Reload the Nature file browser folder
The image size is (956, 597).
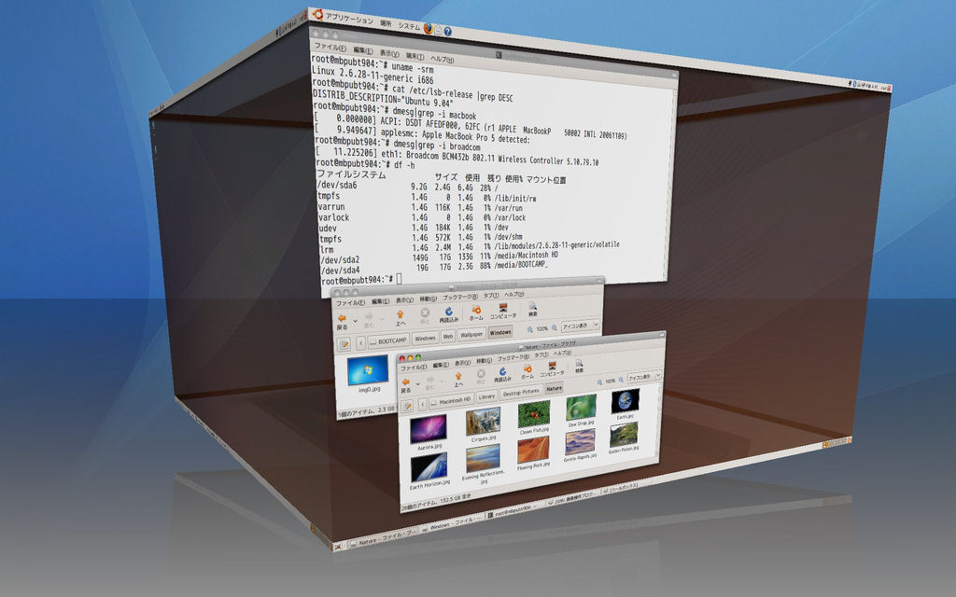point(502,375)
